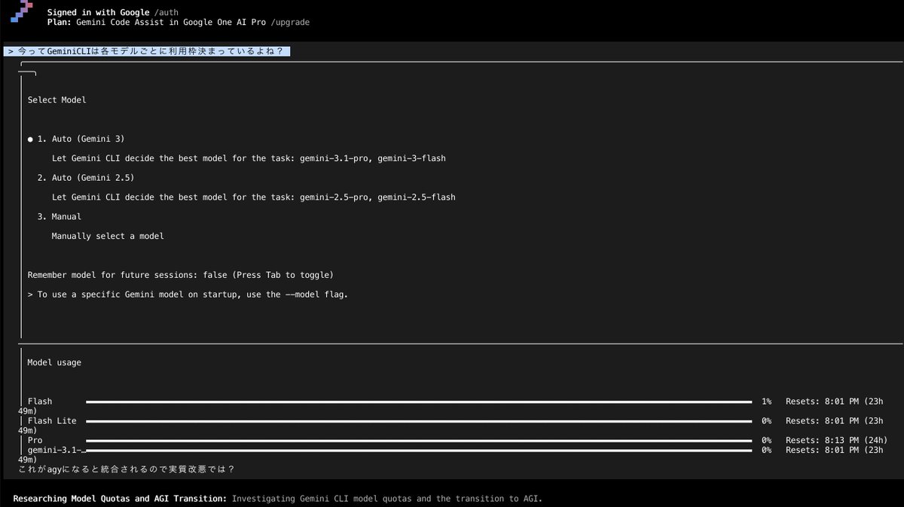Toggle 'Remember model for future sessions: false'

point(180,275)
